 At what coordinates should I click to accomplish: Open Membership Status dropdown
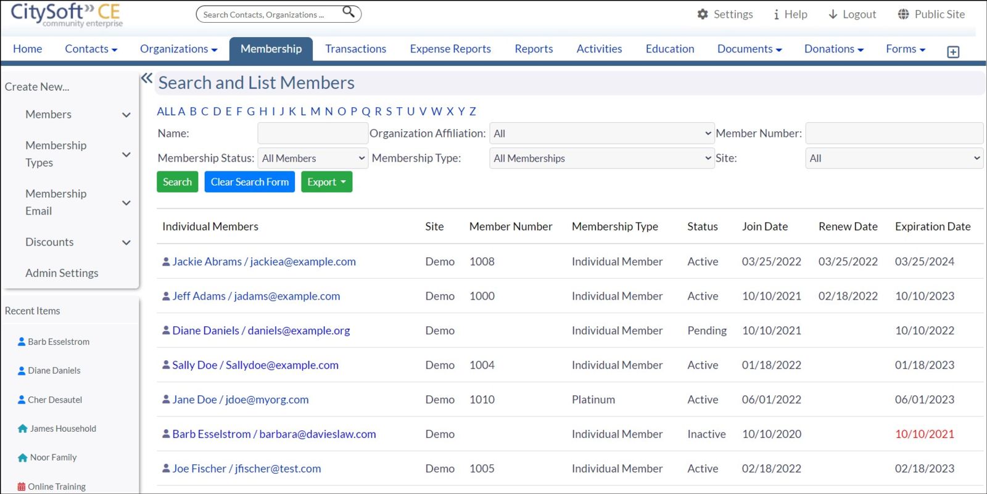(x=313, y=158)
